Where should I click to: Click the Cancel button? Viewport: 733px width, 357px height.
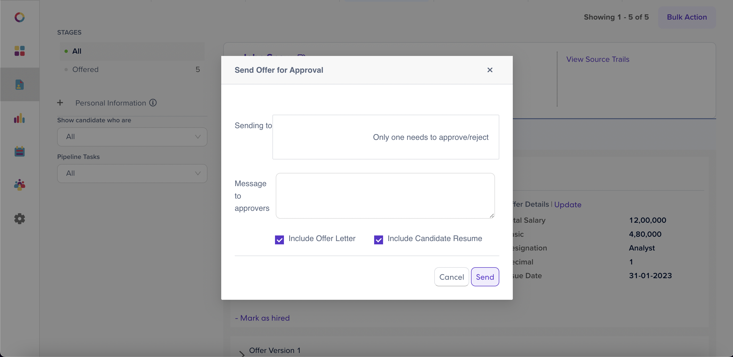pos(452,277)
